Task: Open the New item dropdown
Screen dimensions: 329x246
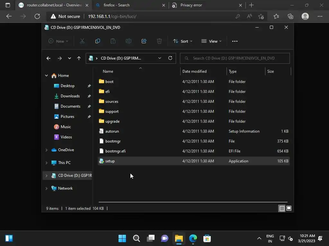Action: (58, 41)
